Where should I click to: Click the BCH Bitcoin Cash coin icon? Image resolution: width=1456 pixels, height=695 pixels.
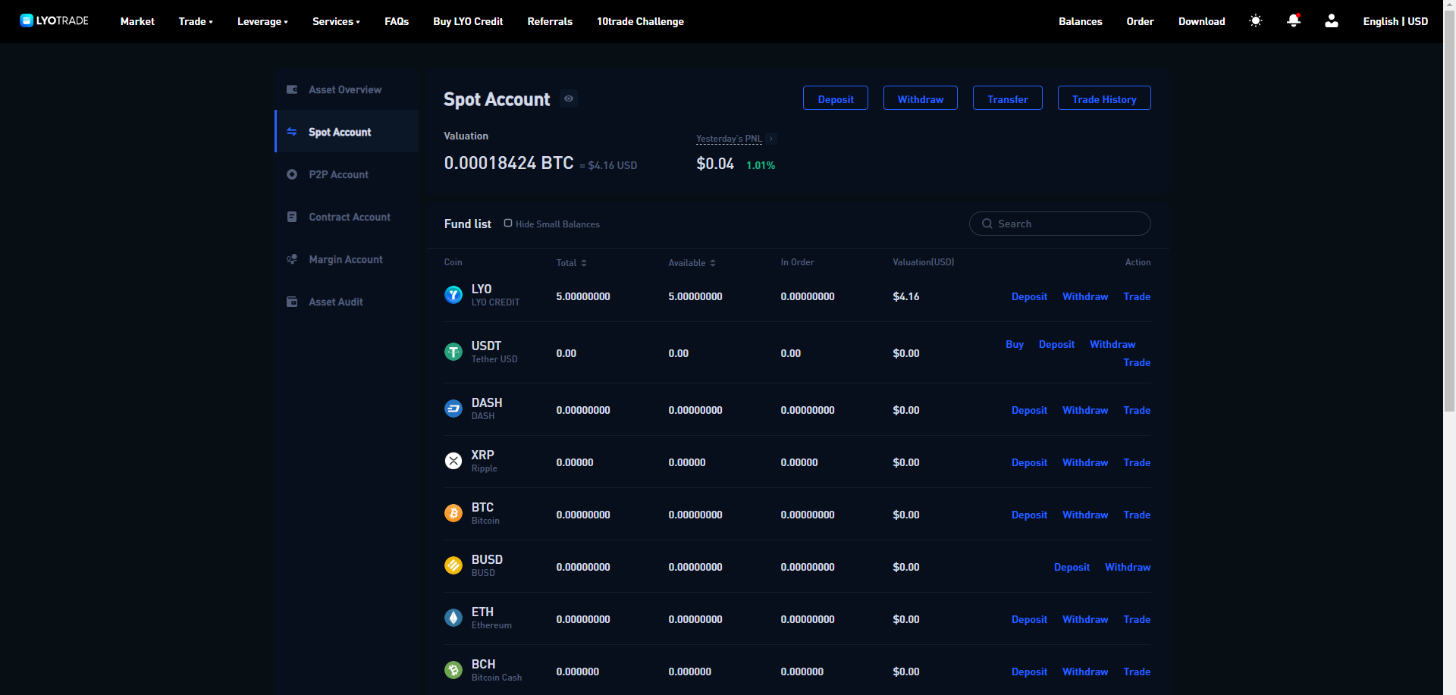click(453, 670)
